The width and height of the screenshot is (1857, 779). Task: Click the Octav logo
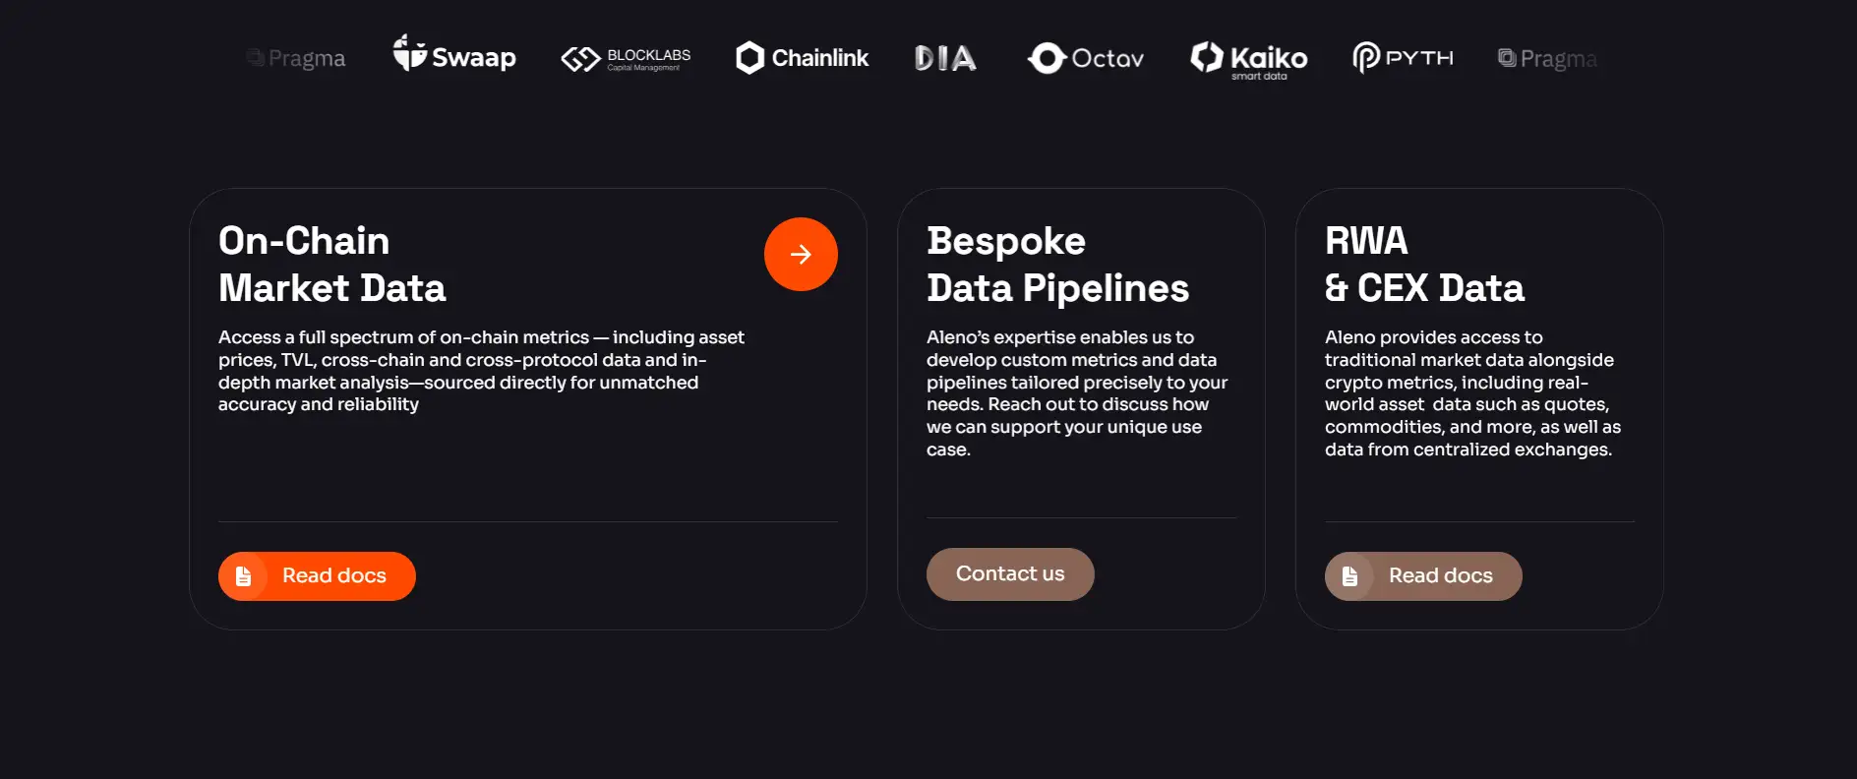[x=1086, y=59]
